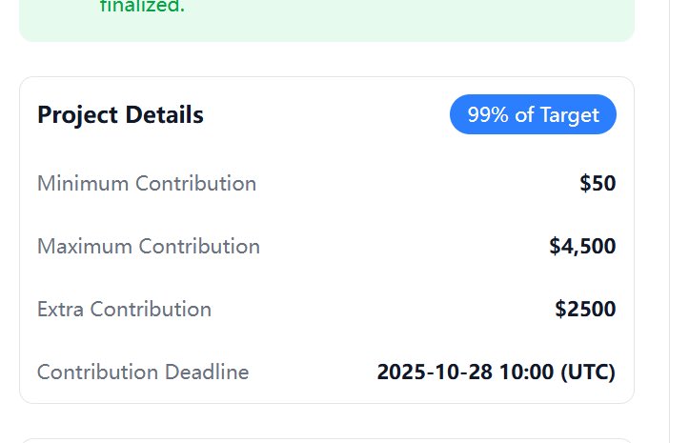Click the green "finalized." text
Viewport: 689px width, 443px height.
143,8
